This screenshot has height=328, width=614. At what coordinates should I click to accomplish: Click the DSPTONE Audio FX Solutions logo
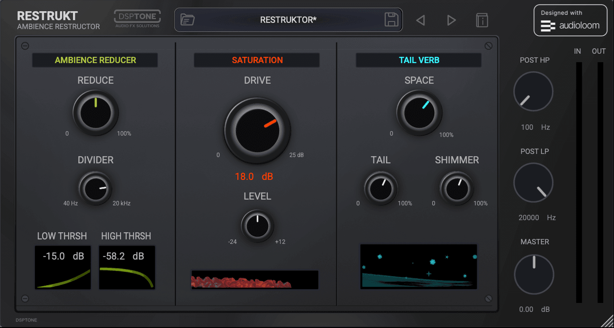point(137,19)
